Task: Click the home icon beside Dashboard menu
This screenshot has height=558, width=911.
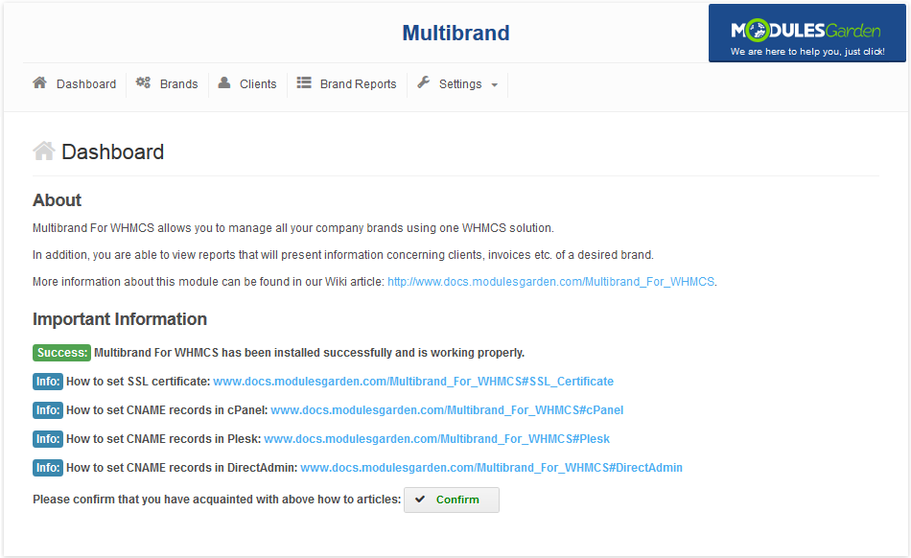Action: [x=39, y=82]
